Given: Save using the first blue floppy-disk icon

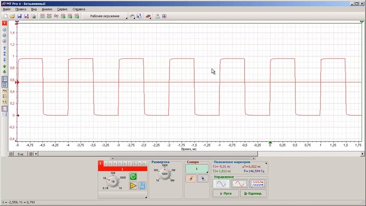Looking at the screenshot, I should point(19,16).
